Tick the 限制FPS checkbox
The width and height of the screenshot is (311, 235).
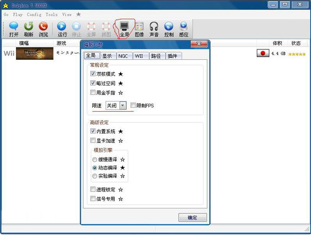click(133, 105)
